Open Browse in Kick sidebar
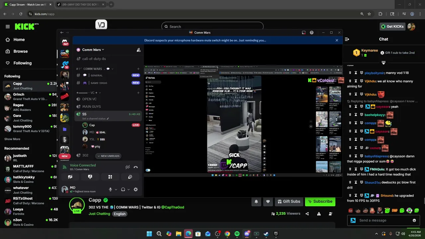 click(20, 51)
